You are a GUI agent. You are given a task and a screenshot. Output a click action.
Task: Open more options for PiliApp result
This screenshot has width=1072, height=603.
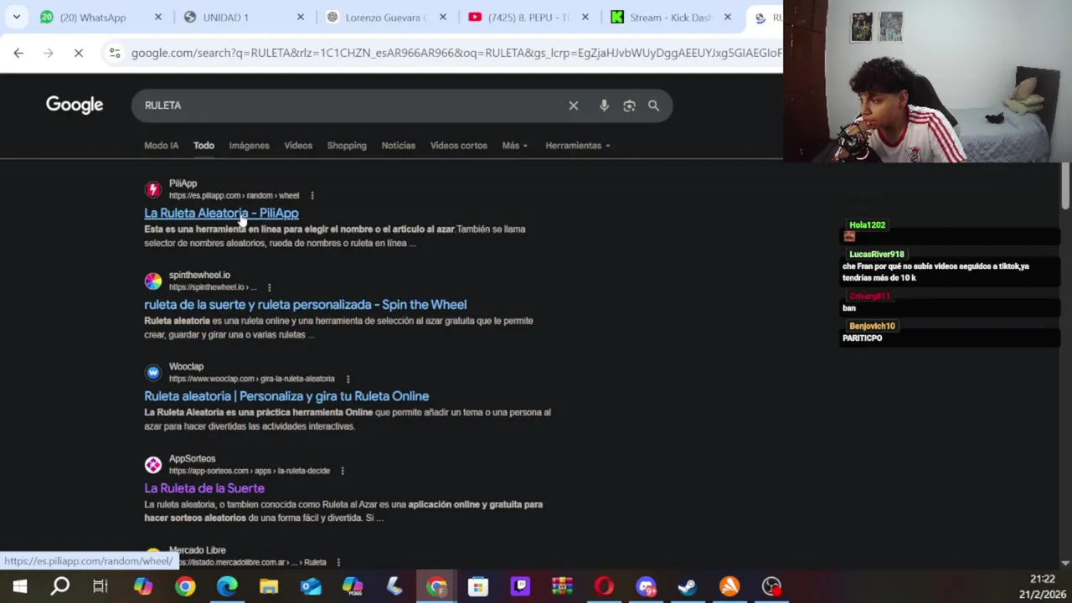coord(312,195)
